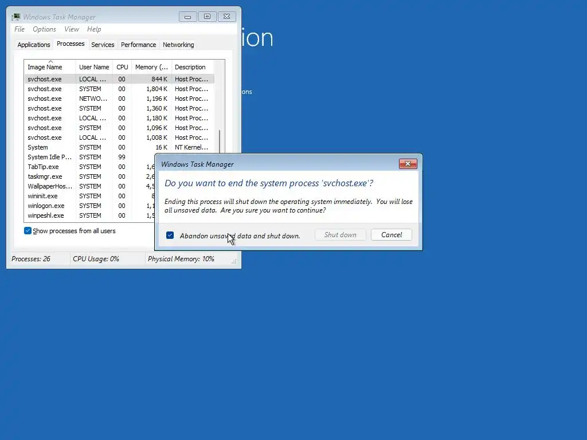Screen dimensions: 587x440
Task: Open the Options menu
Action: (x=44, y=29)
